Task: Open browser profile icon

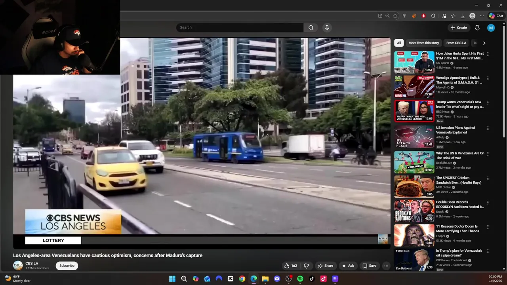Action: click(x=472, y=16)
